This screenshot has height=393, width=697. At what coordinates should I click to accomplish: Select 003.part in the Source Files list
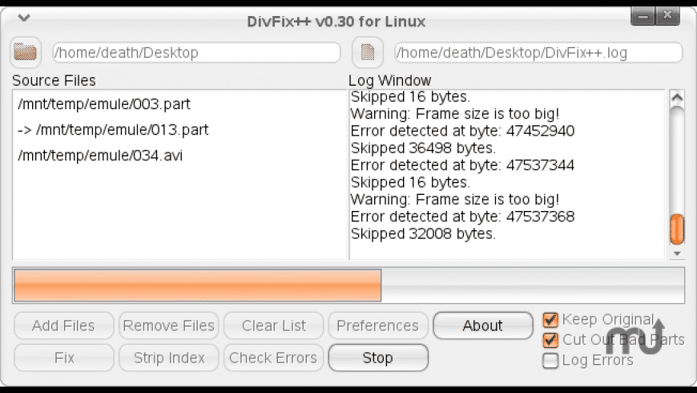(103, 104)
